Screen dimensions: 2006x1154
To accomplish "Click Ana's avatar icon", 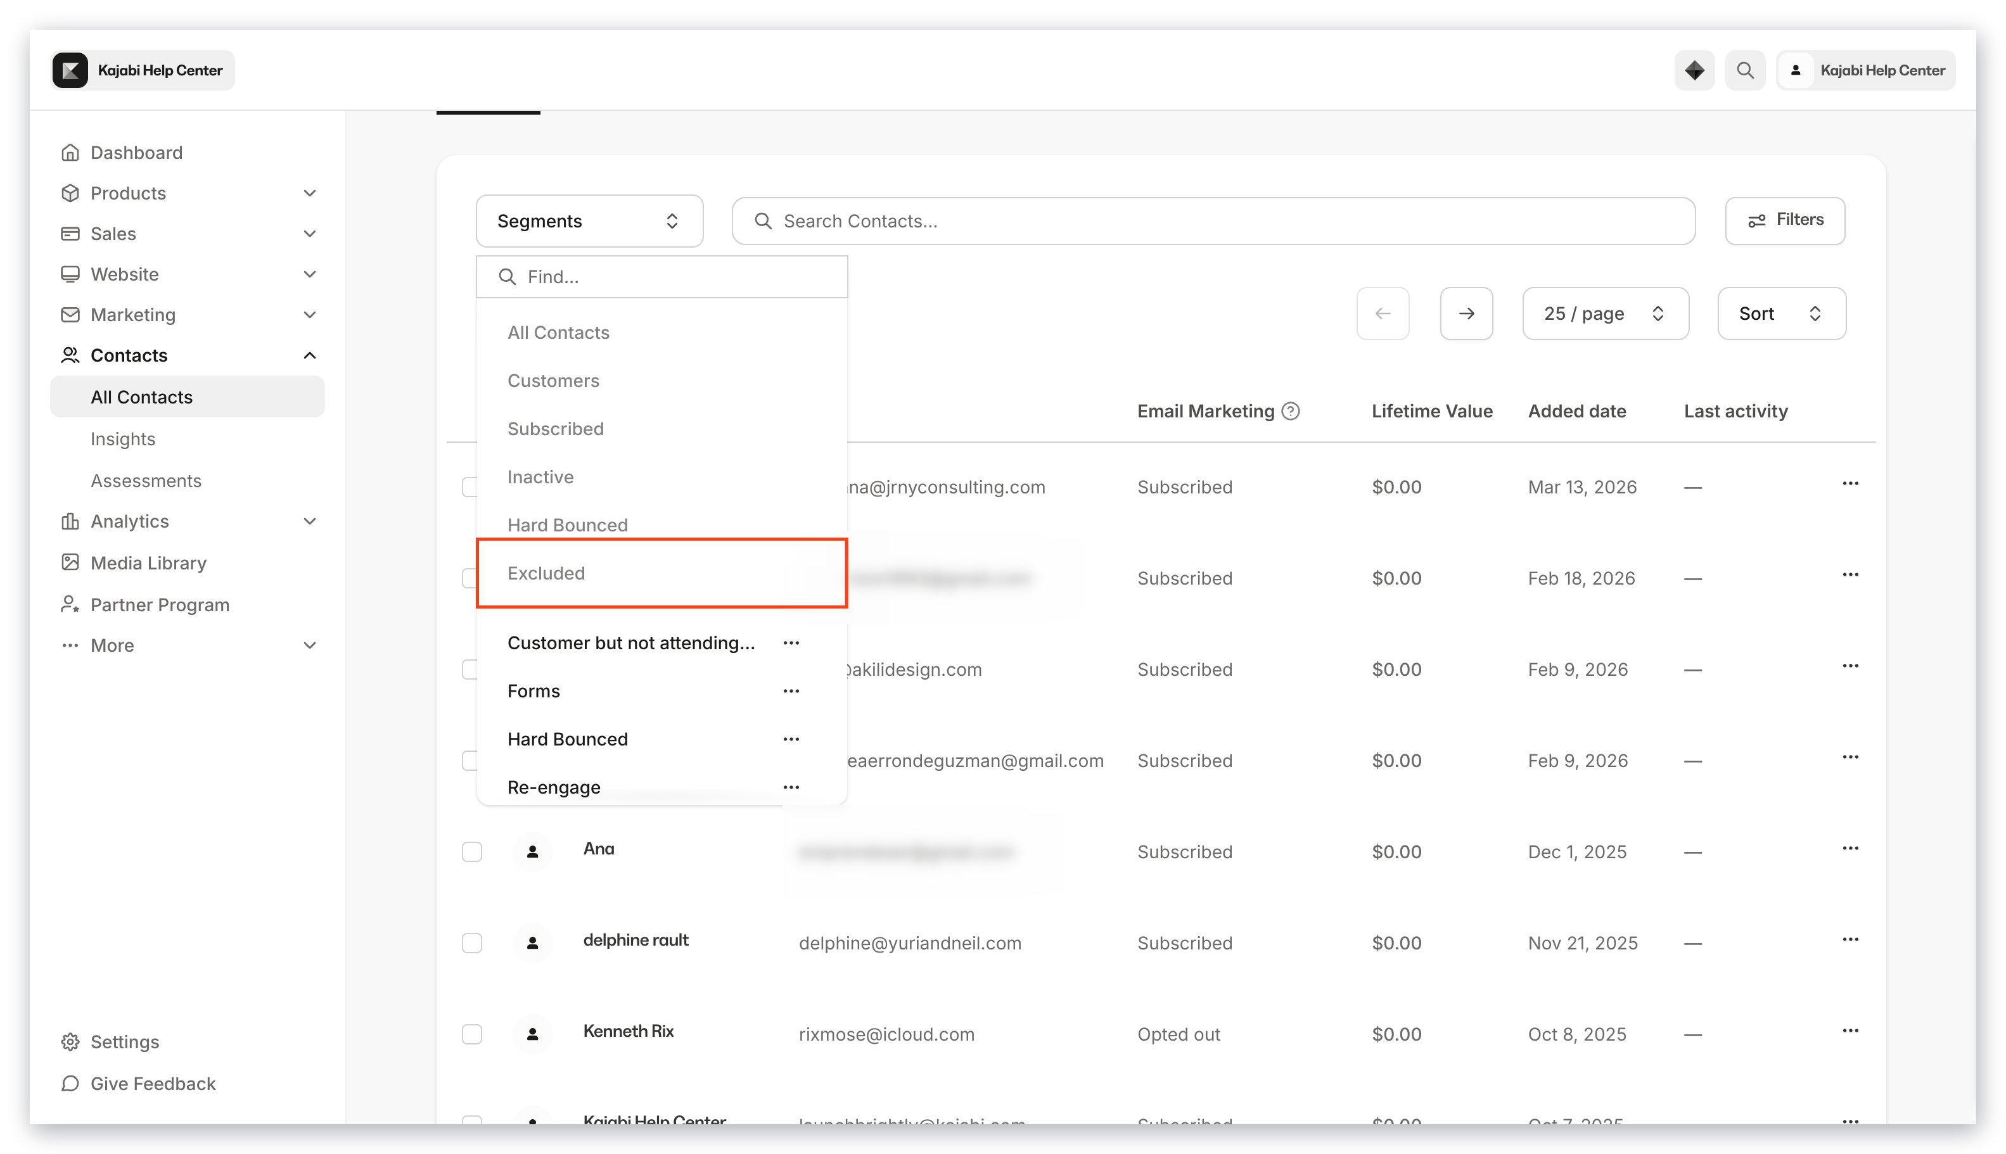I will click(x=533, y=851).
